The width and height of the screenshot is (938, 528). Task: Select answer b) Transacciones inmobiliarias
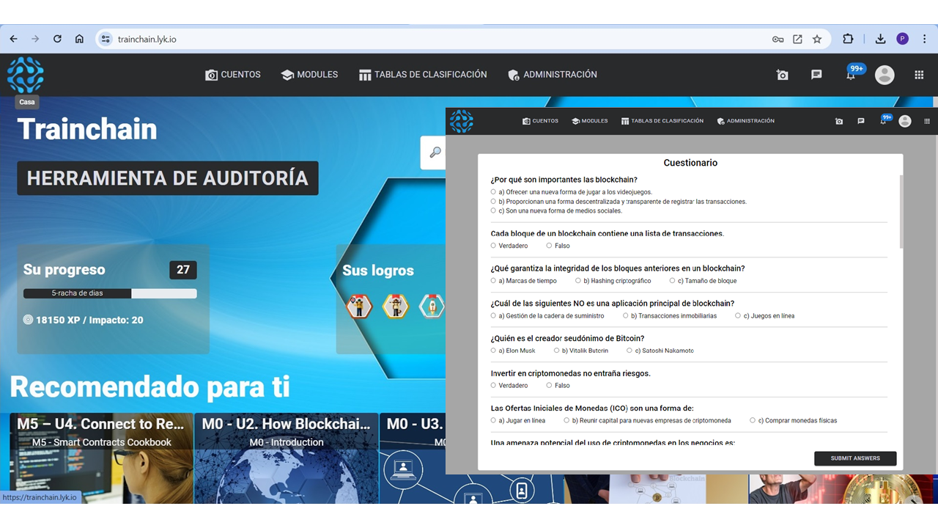[626, 316]
